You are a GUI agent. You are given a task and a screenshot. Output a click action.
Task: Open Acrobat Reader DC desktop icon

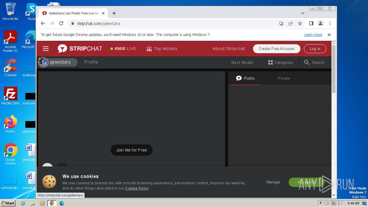10,42
